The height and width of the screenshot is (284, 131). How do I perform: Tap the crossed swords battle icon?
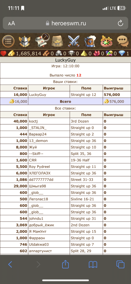(x=74, y=41)
